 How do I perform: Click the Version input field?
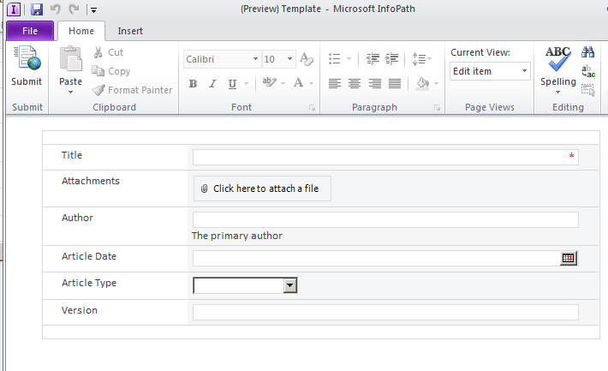click(x=385, y=313)
